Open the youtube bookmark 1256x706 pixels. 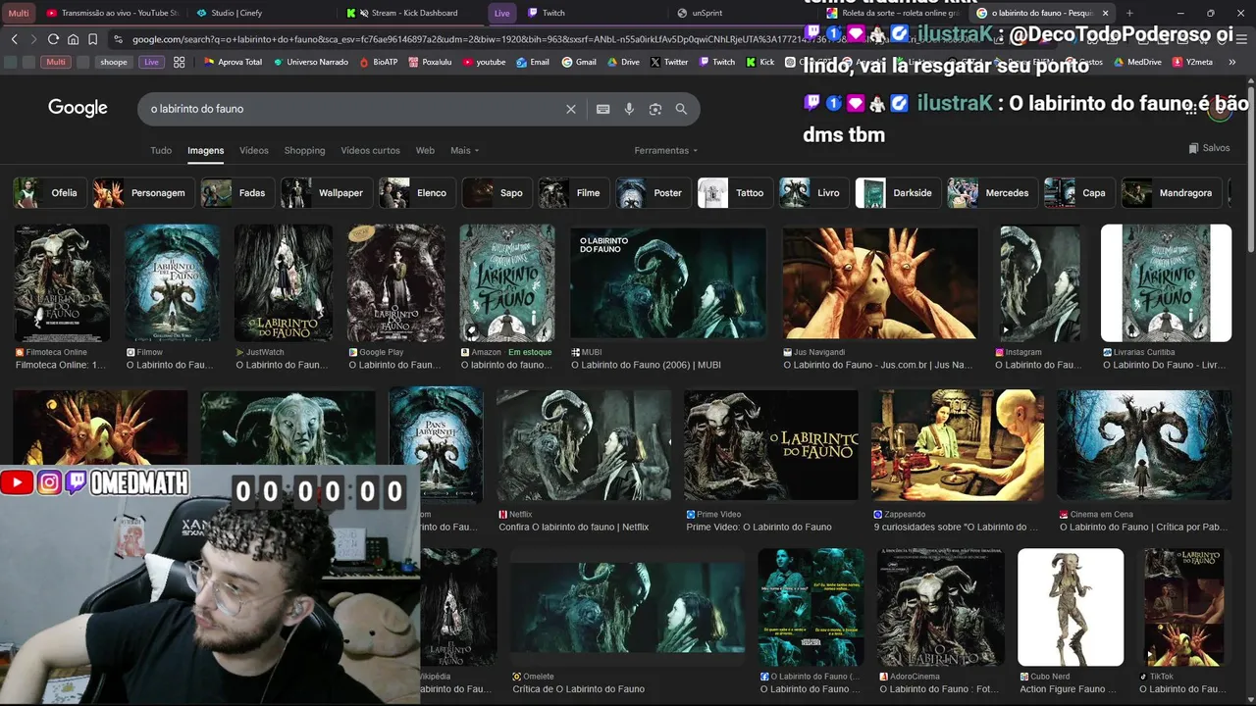pos(483,62)
